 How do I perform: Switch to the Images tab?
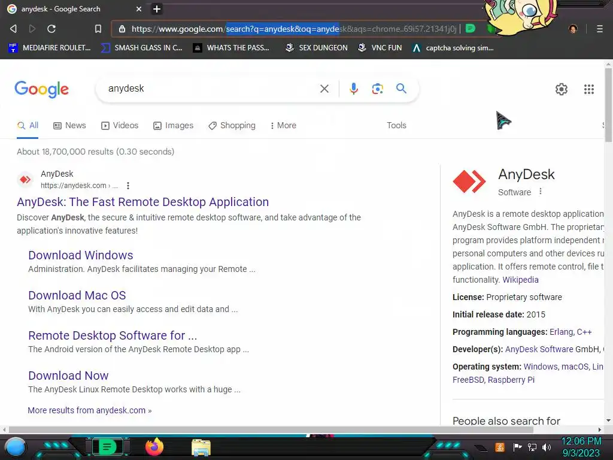(173, 125)
